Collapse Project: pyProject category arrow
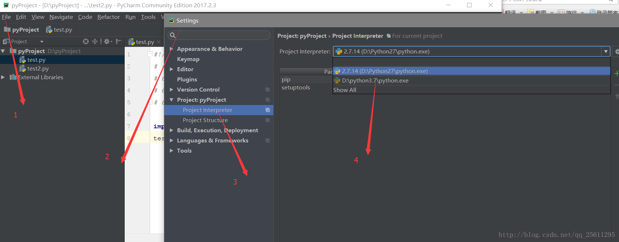The height and width of the screenshot is (242, 619). (x=172, y=100)
